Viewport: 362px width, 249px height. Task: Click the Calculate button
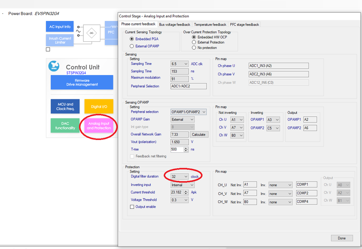pyautogui.click(x=199, y=134)
